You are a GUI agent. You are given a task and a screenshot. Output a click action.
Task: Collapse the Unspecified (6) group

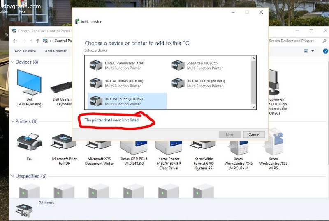pyautogui.click(x=13, y=176)
